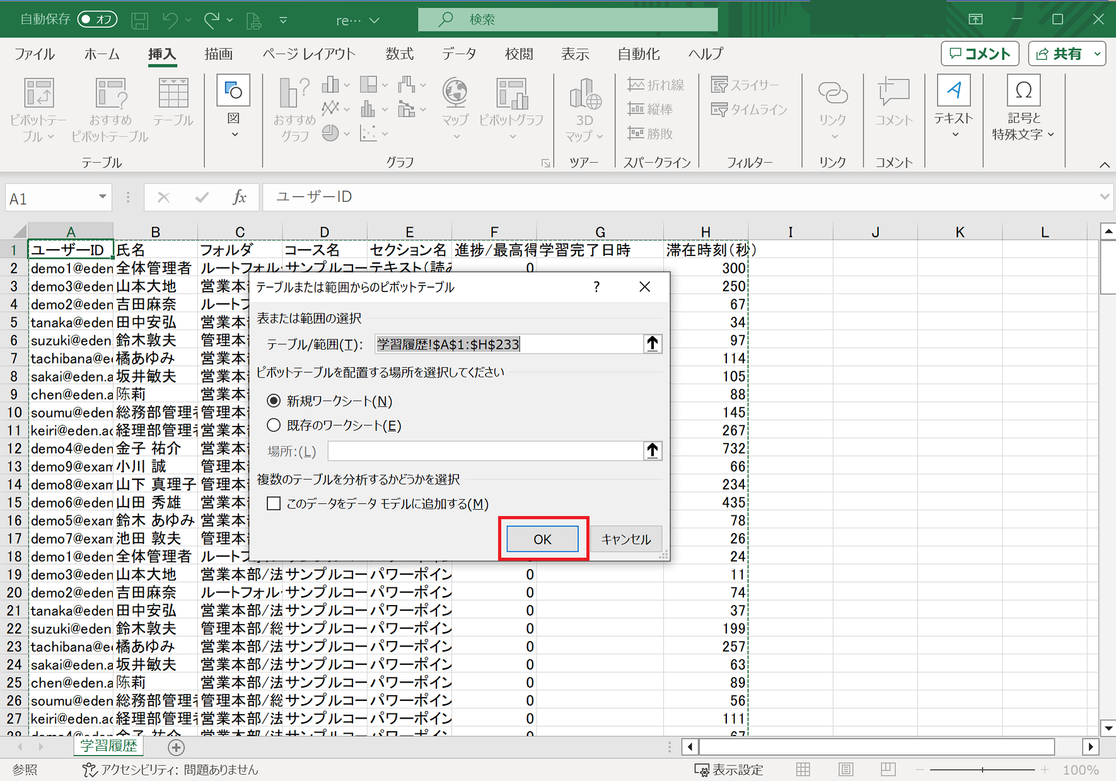This screenshot has height=781, width=1116.
Task: Click the テーブル/範囲 input field
Action: point(508,344)
